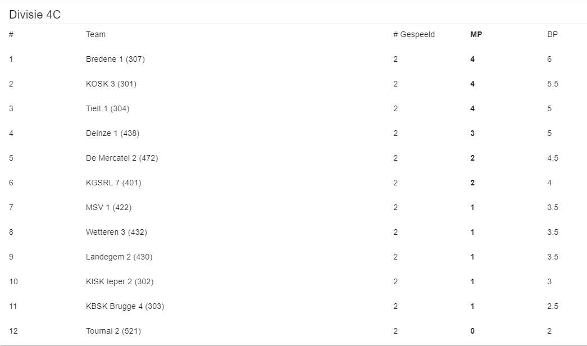This screenshot has width=587, height=346.
Task: Click the MSV 1 (422) team
Action: pyautogui.click(x=108, y=207)
